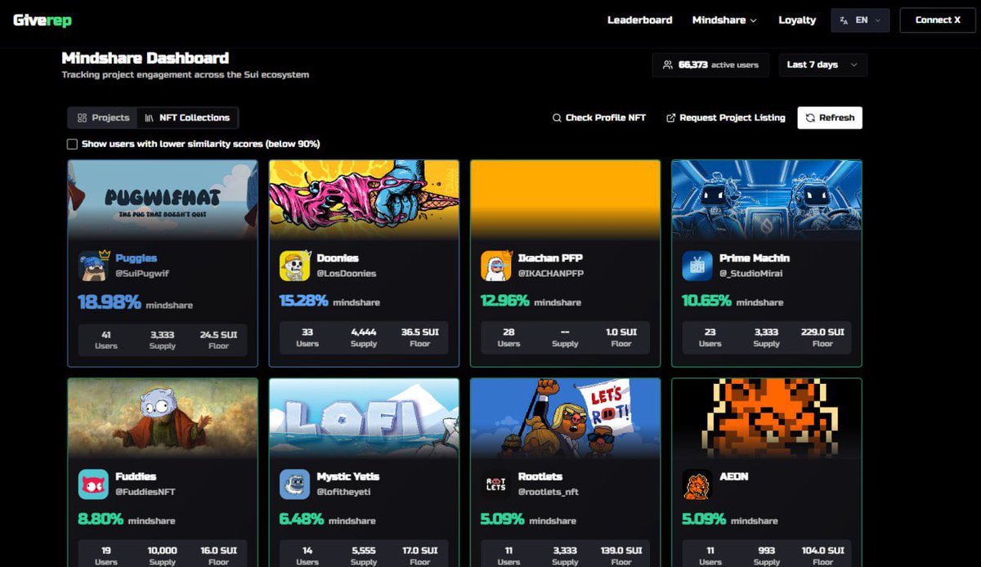Open the AEON pixel art banner
The height and width of the screenshot is (567, 981).
[767, 417]
